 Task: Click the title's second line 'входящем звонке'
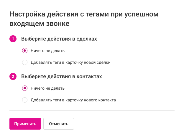[x=40, y=24]
